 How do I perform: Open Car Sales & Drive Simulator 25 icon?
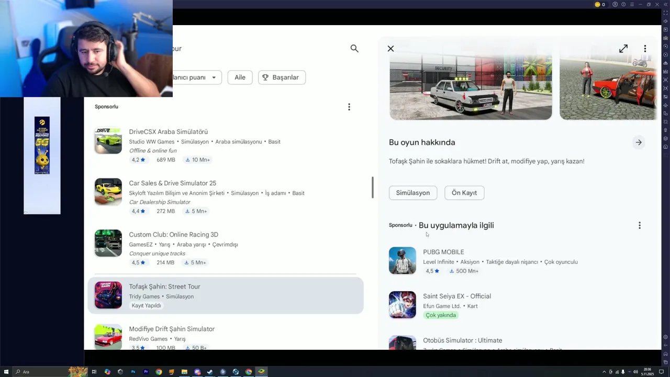[108, 192]
